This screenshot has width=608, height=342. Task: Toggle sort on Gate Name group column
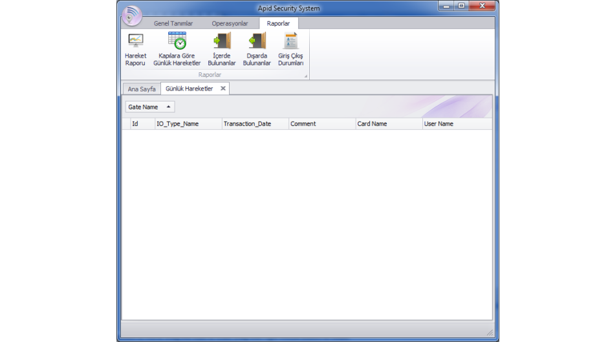(149, 107)
